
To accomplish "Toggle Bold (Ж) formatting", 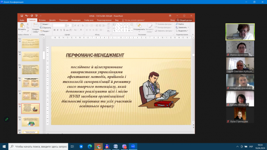I will point(55,30).
